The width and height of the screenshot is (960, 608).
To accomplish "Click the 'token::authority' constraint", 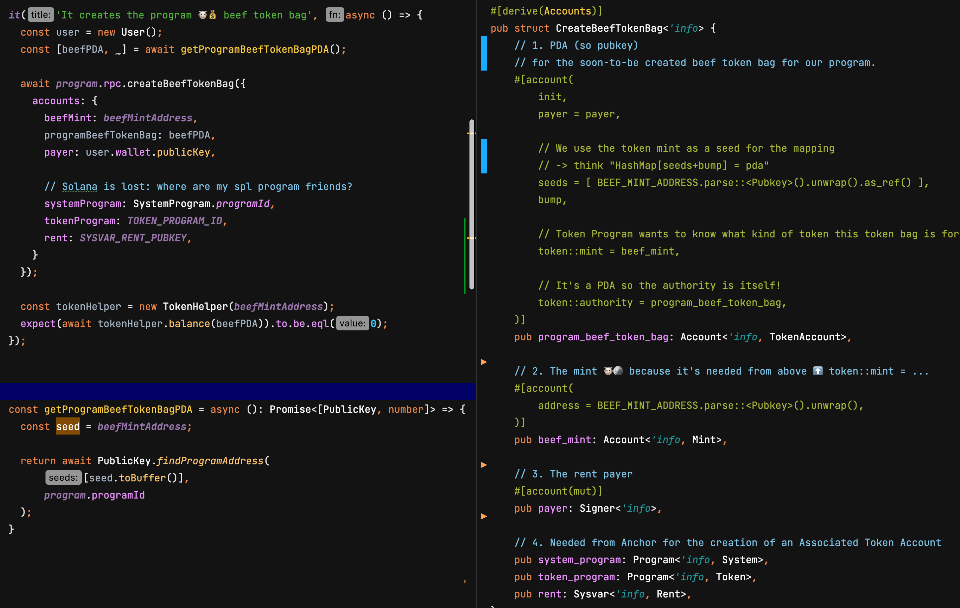I will coord(585,303).
